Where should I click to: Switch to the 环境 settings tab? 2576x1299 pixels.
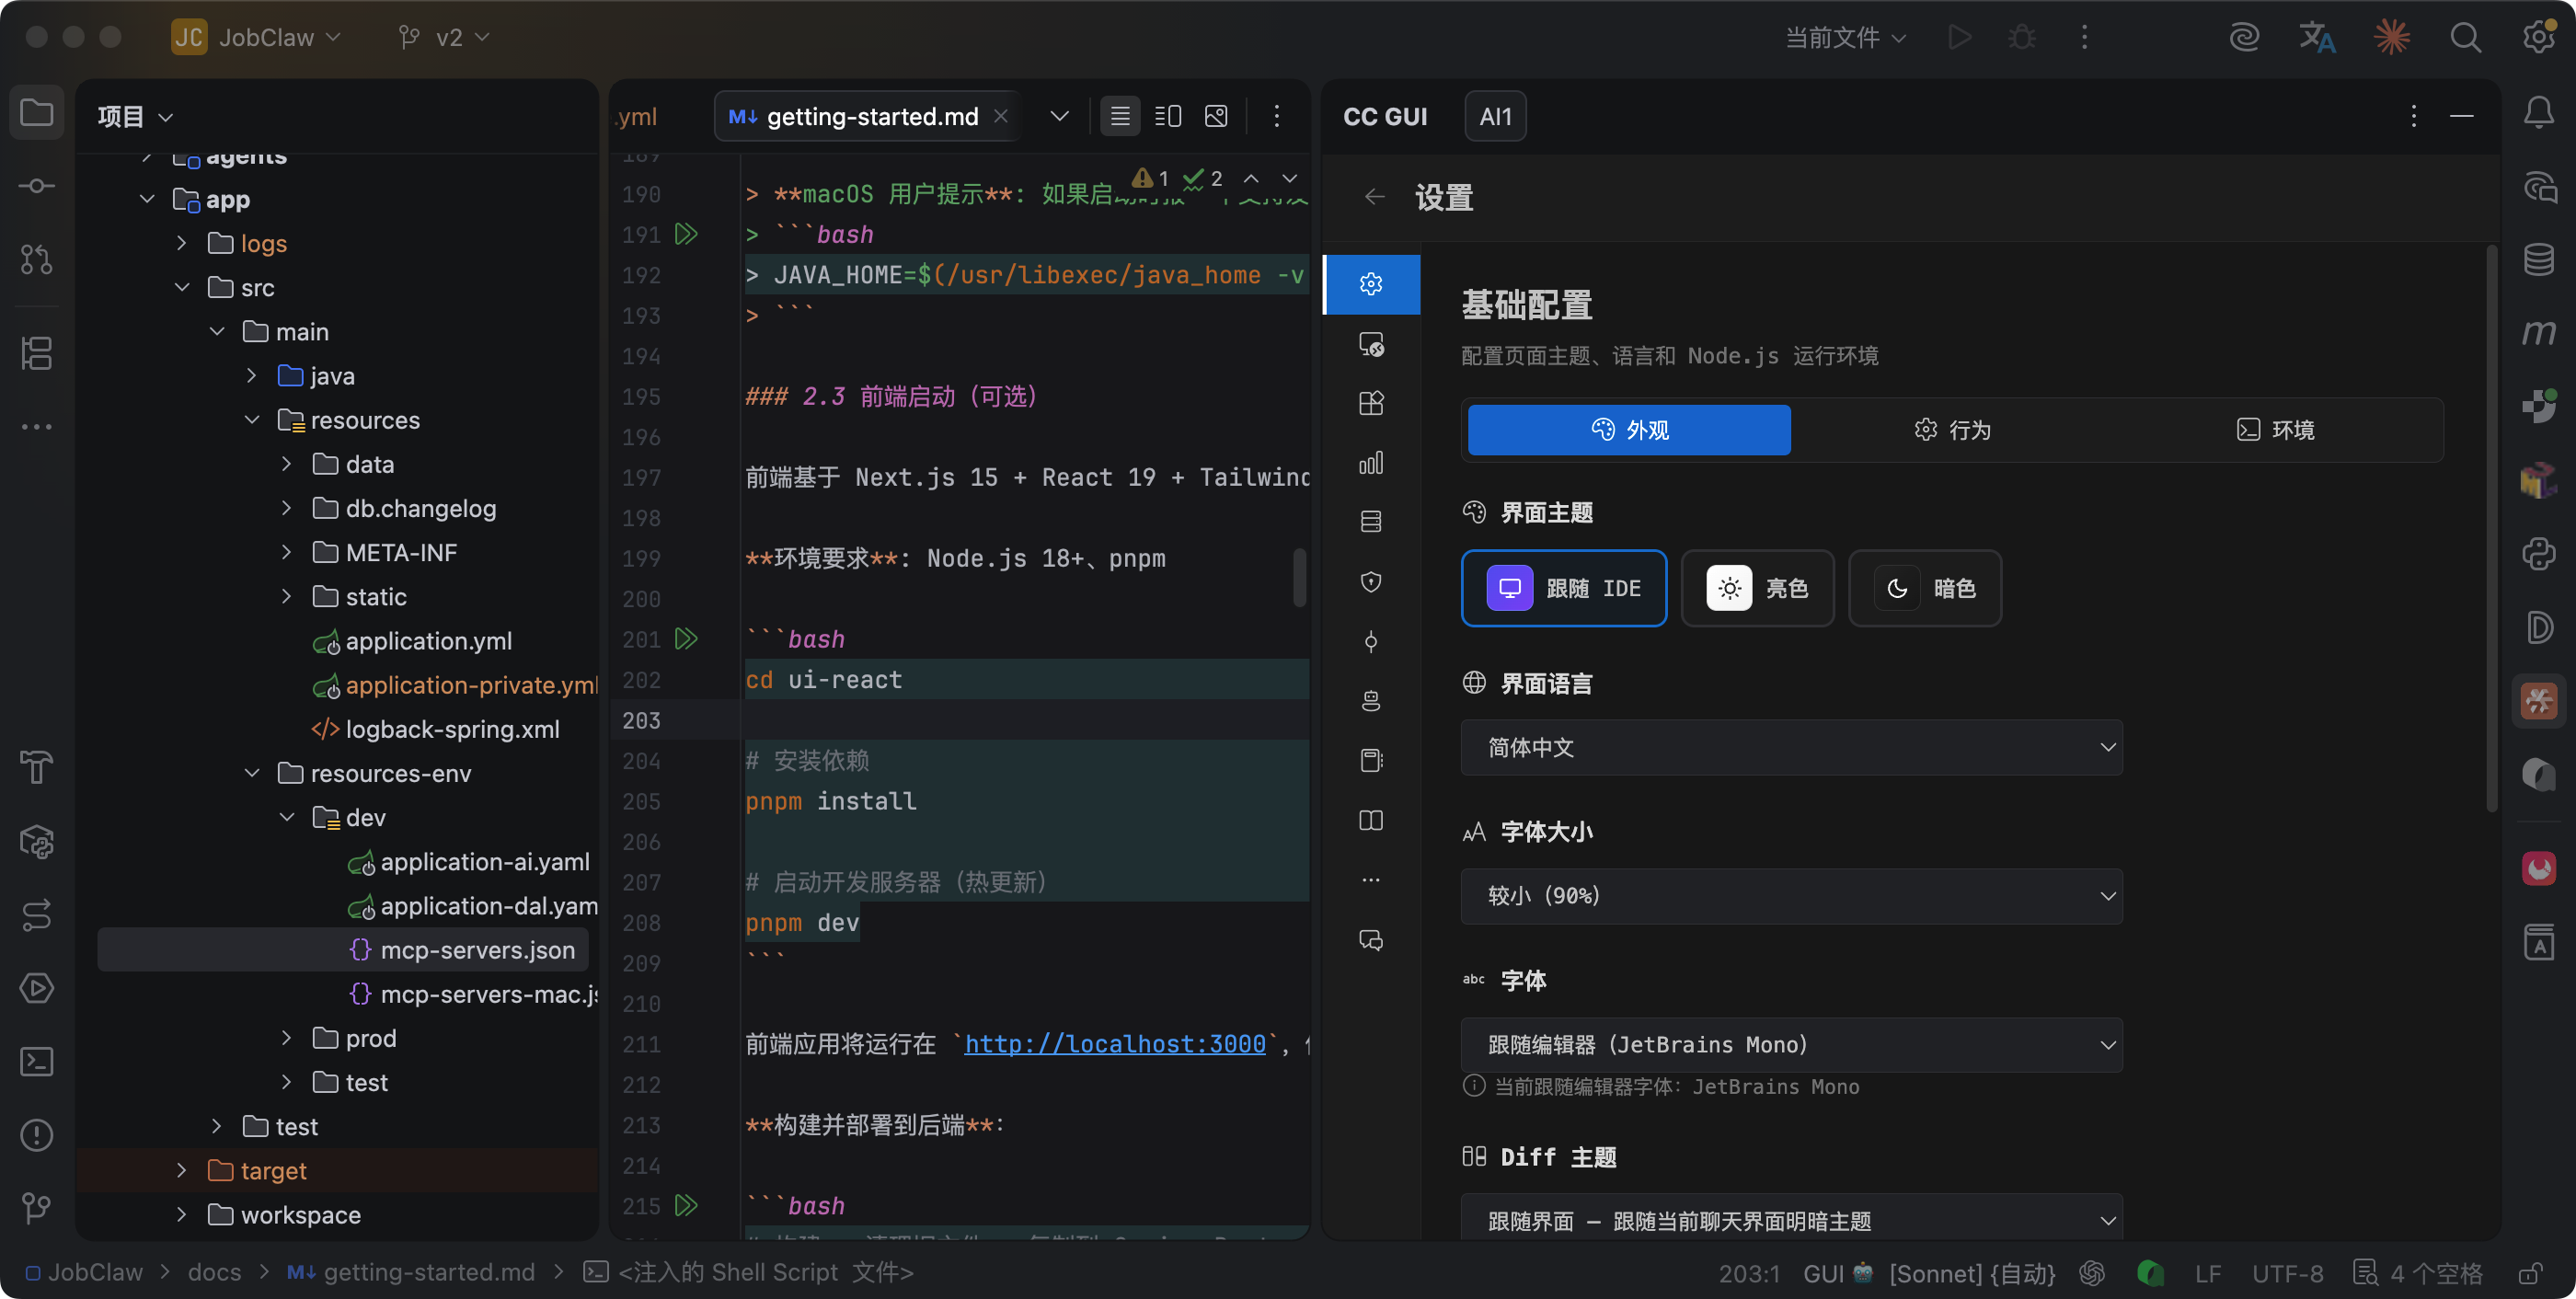click(2275, 430)
